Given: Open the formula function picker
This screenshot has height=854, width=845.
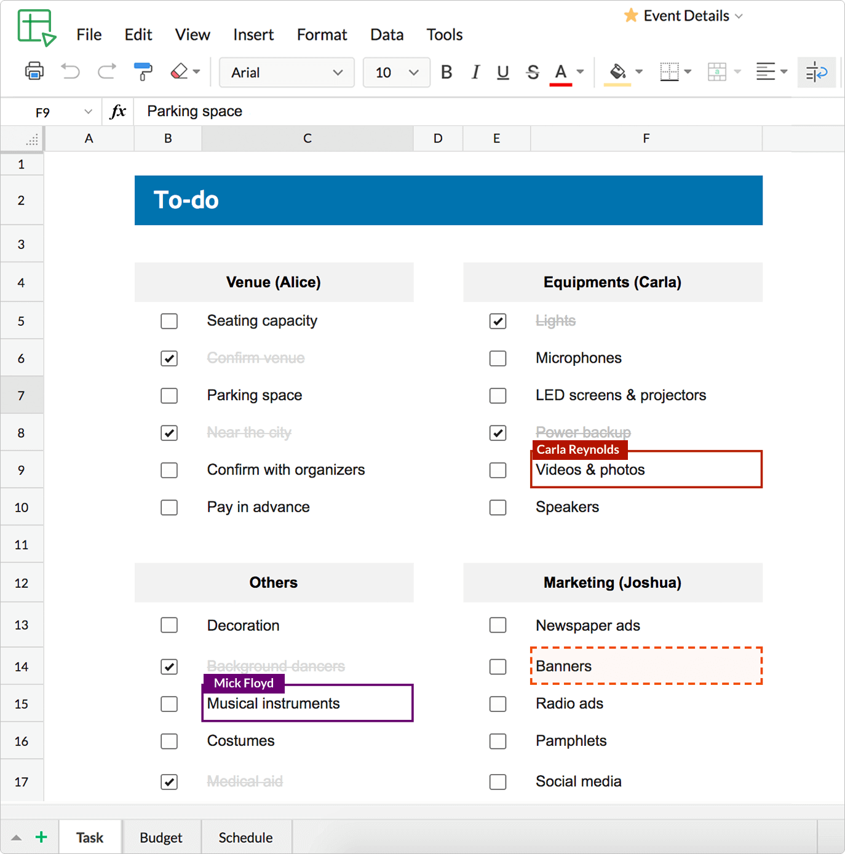Looking at the screenshot, I should [117, 111].
